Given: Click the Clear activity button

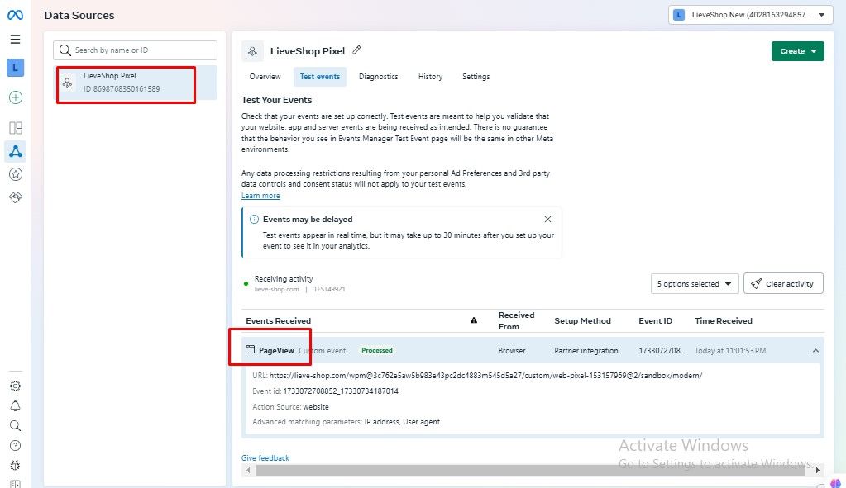Looking at the screenshot, I should (783, 283).
